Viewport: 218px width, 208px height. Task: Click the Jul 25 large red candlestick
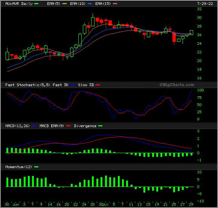tap(174, 38)
